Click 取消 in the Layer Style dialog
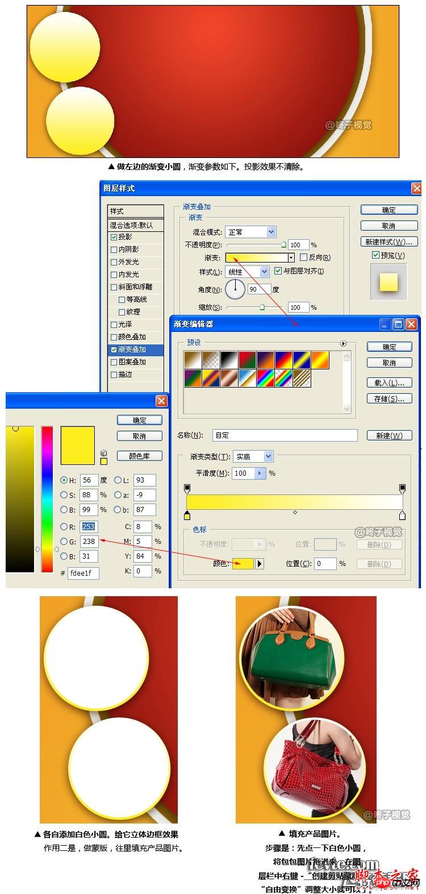The image size is (426, 894). point(389,226)
